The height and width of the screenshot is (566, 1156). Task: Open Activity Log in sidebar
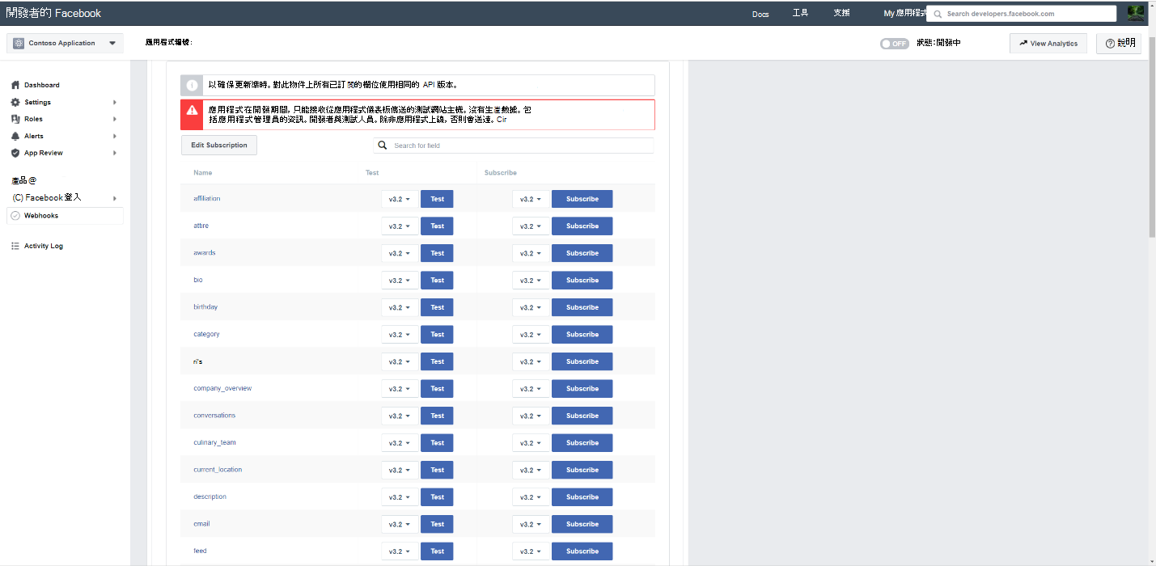tap(44, 246)
